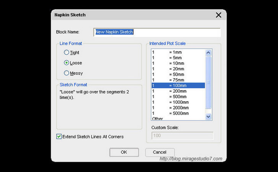Choose the 1 = 10mm plot scale
The width and height of the screenshot is (278, 172).
pos(178,63)
